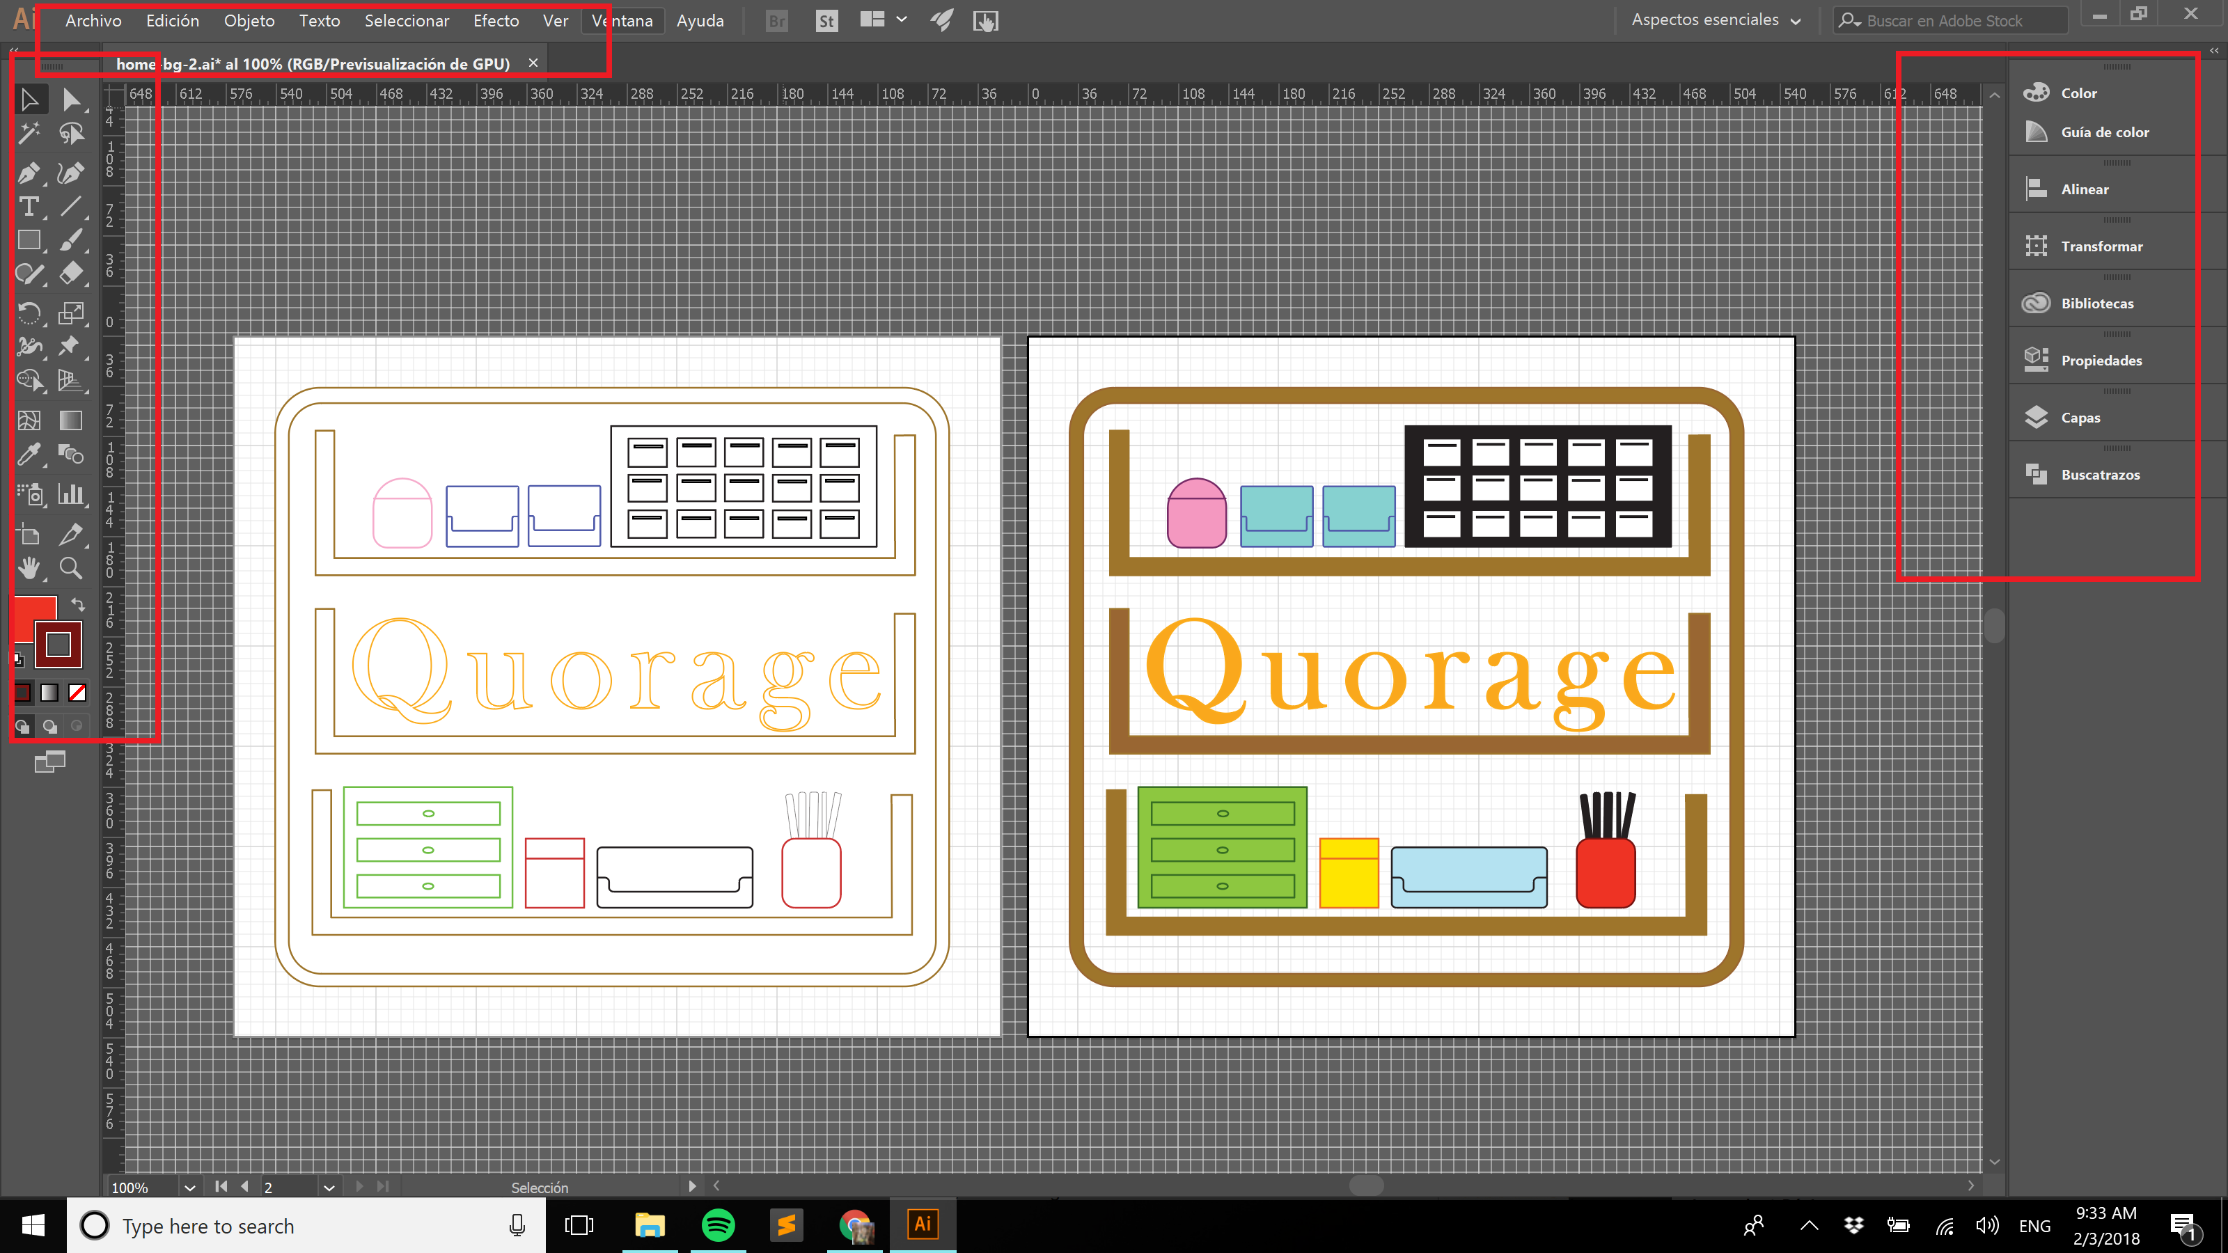Set paint to None
The width and height of the screenshot is (2228, 1253).
tap(77, 693)
